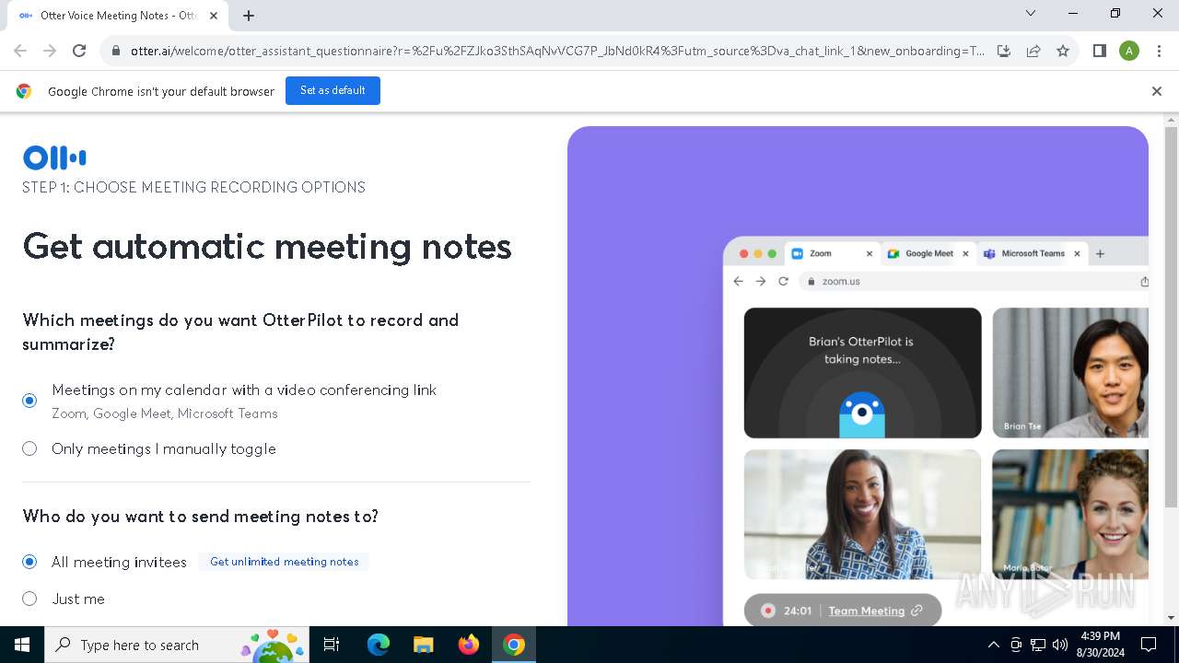Viewport: 1179px width, 663px height.
Task: Select All meeting invitees radio option
Action: point(29,562)
